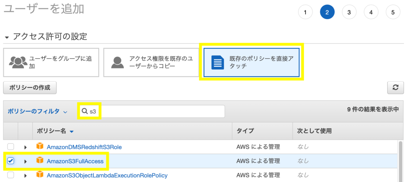The height and width of the screenshot is (182, 405).
Task: Click the group icon on ユーザーをグループに追加 tile
Action: click(x=18, y=62)
